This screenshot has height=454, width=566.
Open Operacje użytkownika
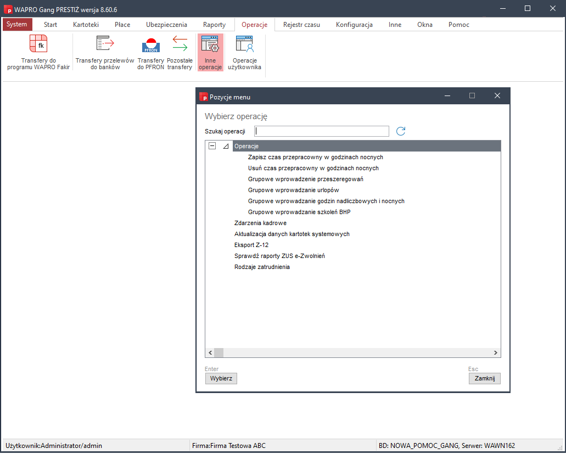coord(244,53)
